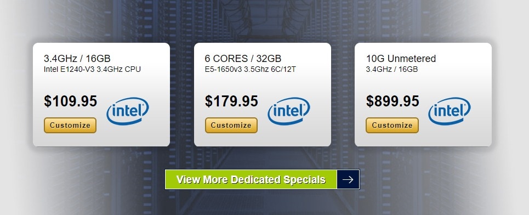Customize the 3.4GHz / 16GB server
Image resolution: width=529 pixels, height=215 pixels.
pyautogui.click(x=70, y=125)
